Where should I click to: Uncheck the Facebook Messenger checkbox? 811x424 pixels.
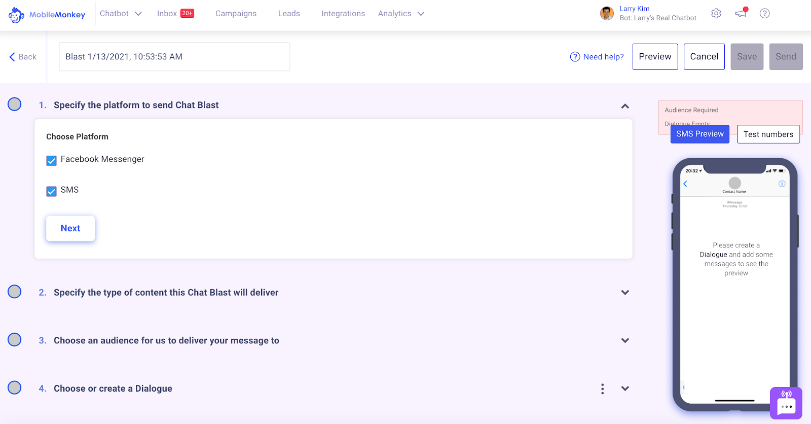coord(51,161)
